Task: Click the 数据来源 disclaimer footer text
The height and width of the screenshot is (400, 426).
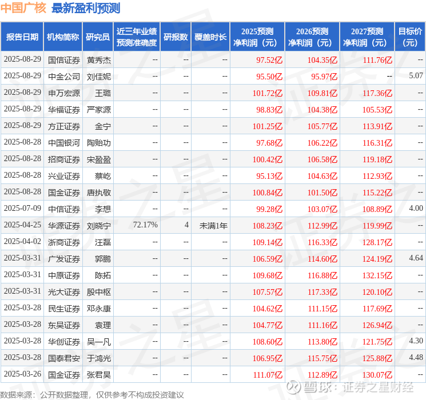Action: [92, 394]
